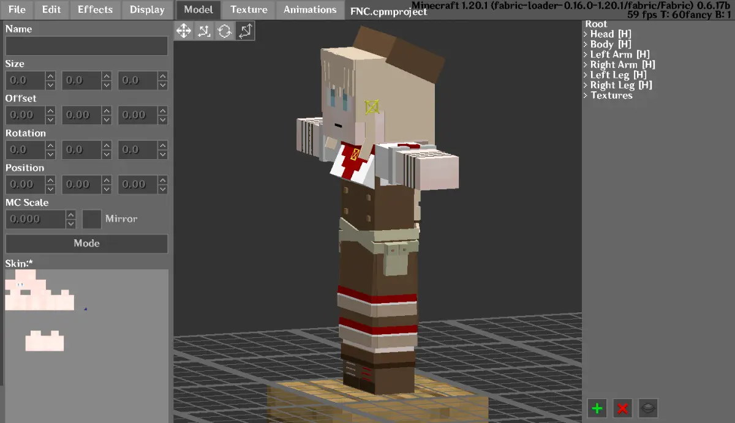
Task: Click the Position Z value field
Action: tap(137, 184)
